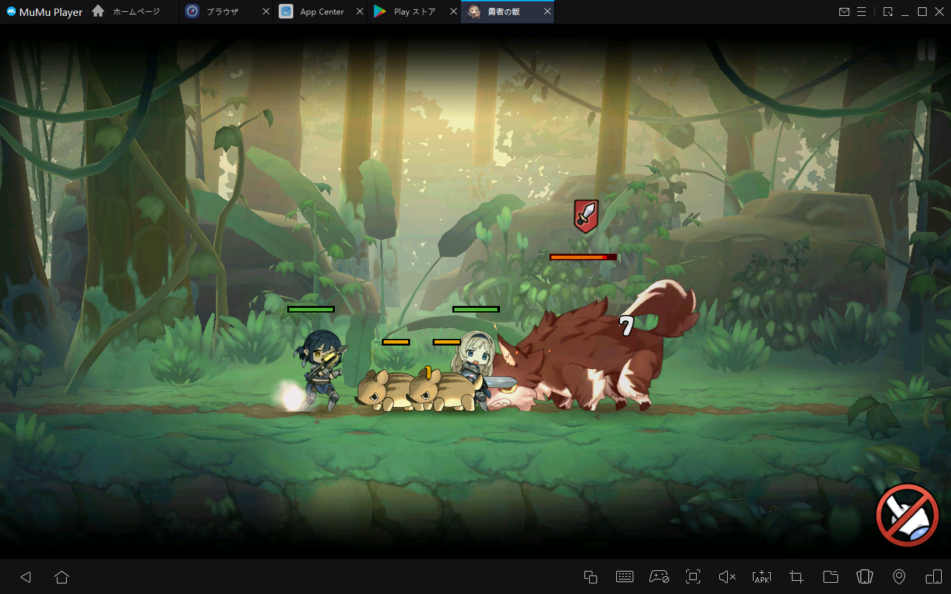Click the Android home button
This screenshot has height=594, width=951.
pyautogui.click(x=62, y=577)
